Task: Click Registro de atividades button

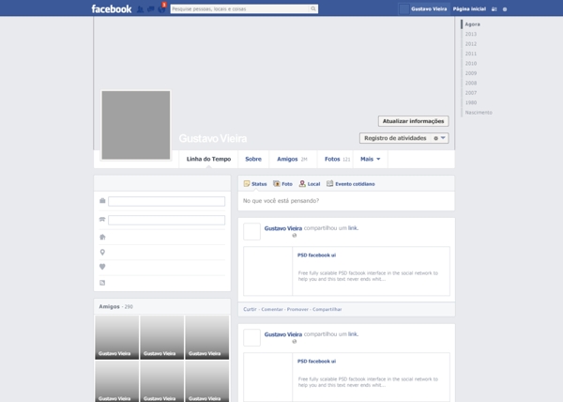Action: pos(395,138)
